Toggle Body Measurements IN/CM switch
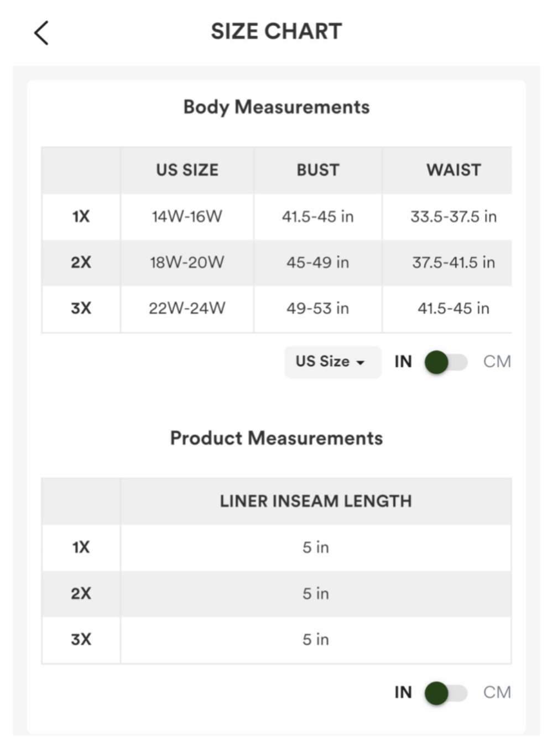 tap(446, 362)
